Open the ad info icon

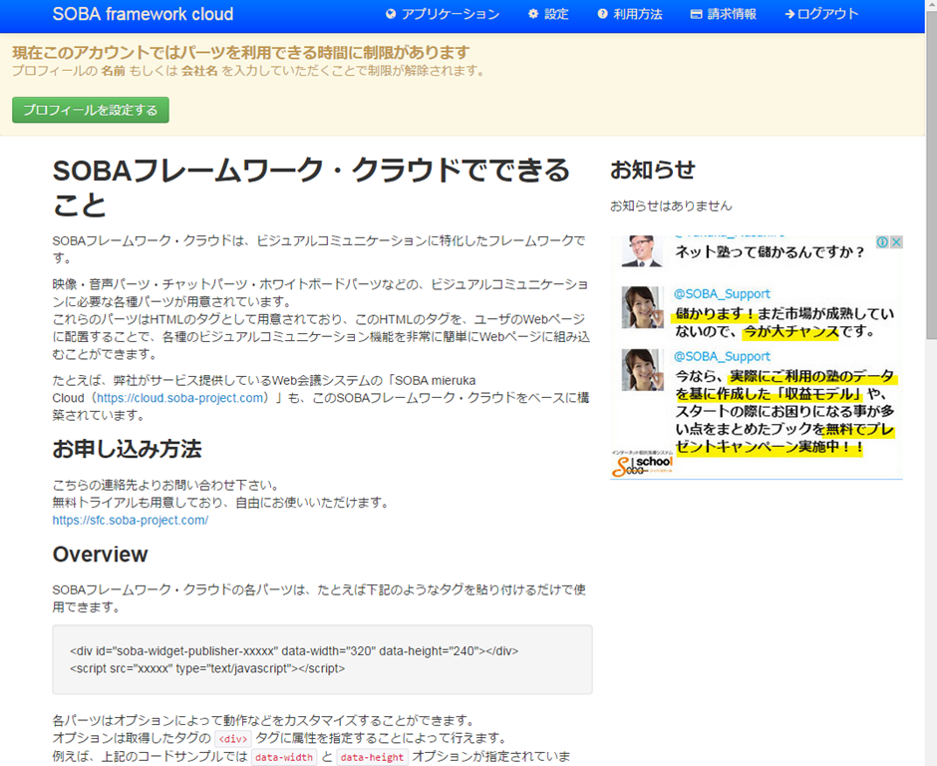(x=882, y=242)
